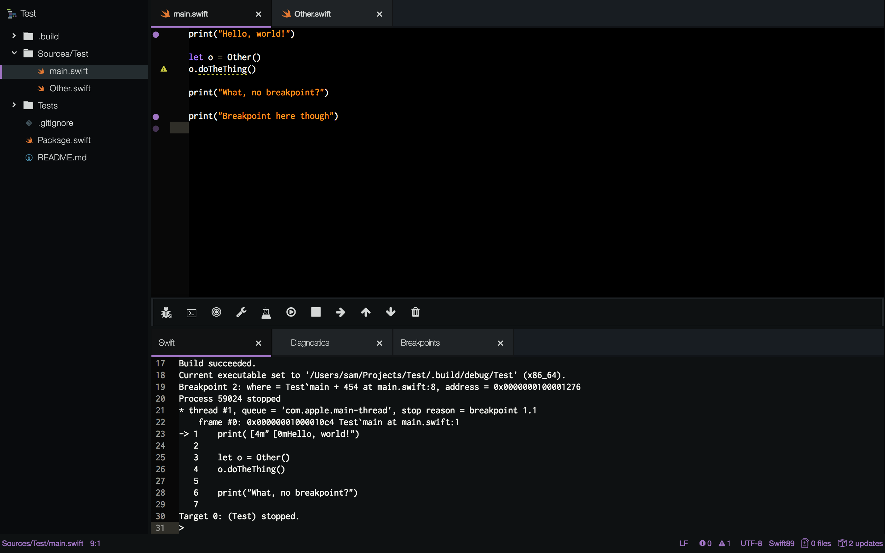Click the folder icon for .build
The image size is (885, 553).
[28, 36]
